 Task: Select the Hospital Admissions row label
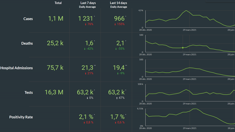pyautogui.click(x=16, y=68)
